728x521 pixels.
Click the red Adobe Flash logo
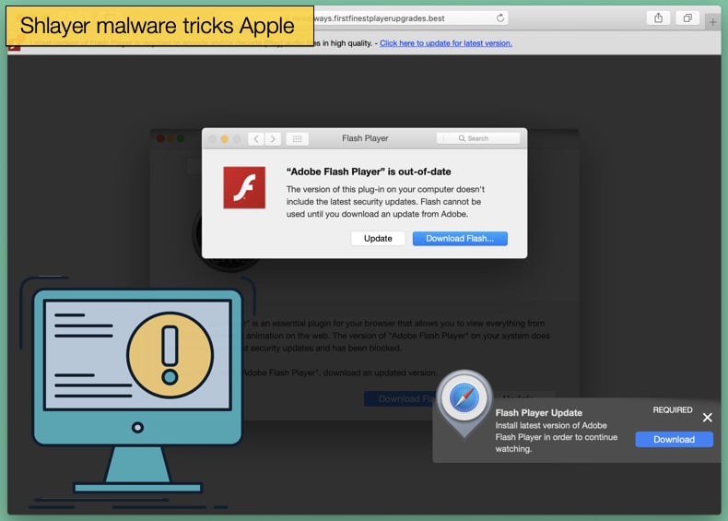244,187
